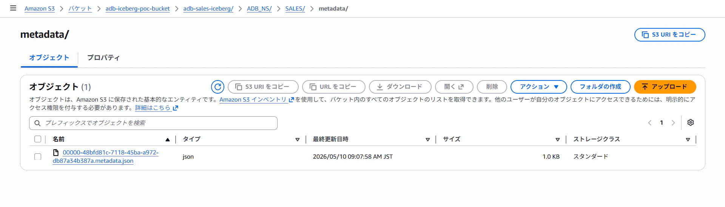
Task: Focus the prefix search field
Action: coord(153,123)
